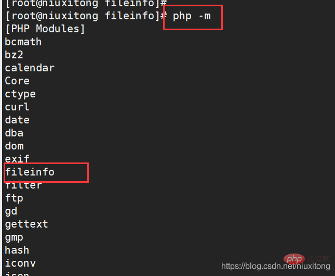Image resolution: width=335 pixels, height=276 pixels.
Task: Click the php -m command text
Action: (x=192, y=17)
